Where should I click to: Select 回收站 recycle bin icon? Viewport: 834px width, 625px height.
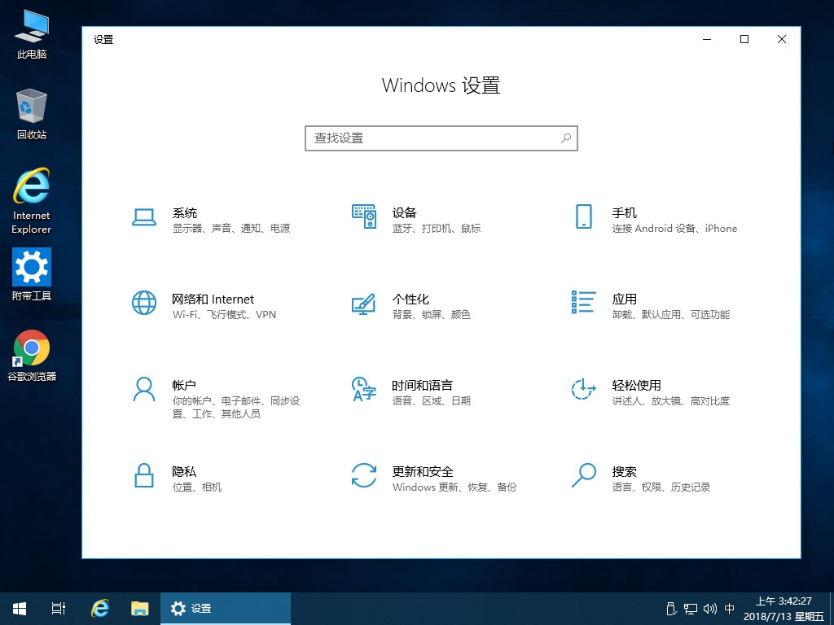32,114
